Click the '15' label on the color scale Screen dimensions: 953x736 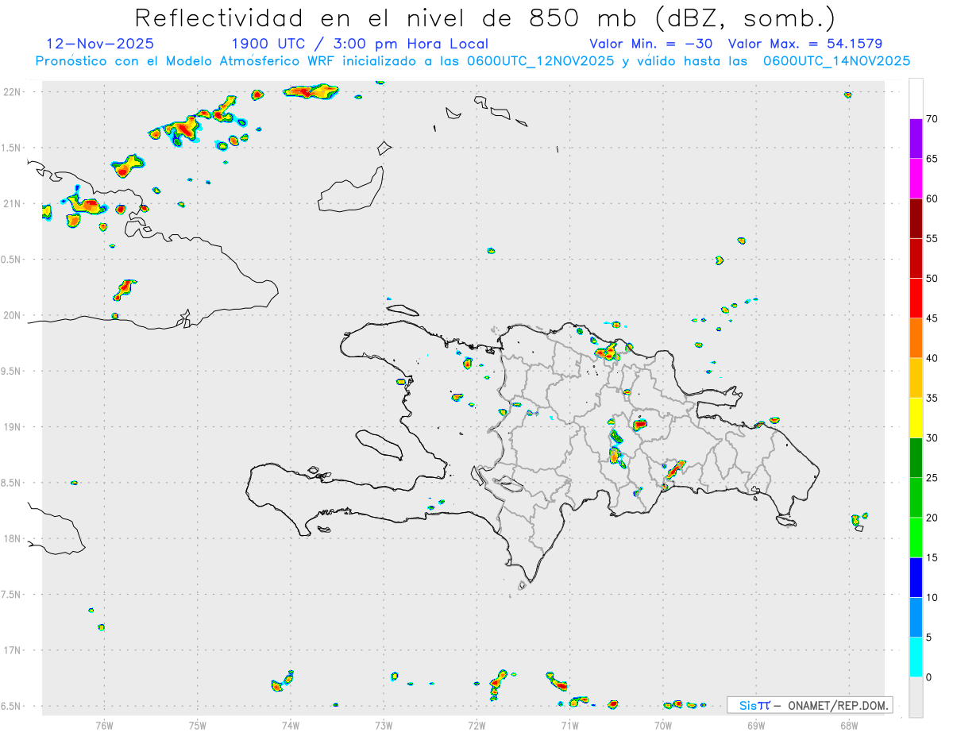pos(932,557)
